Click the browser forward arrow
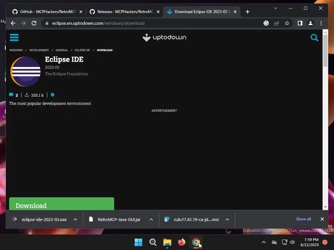The width and height of the screenshot is (334, 250). click(23, 23)
